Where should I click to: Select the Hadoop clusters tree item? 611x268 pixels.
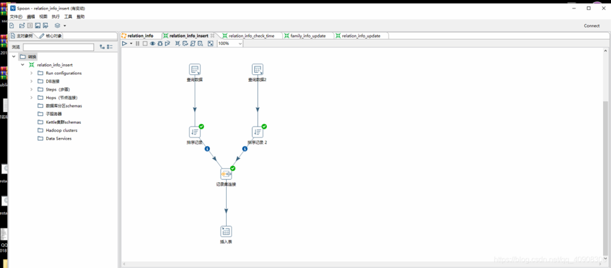(x=62, y=131)
